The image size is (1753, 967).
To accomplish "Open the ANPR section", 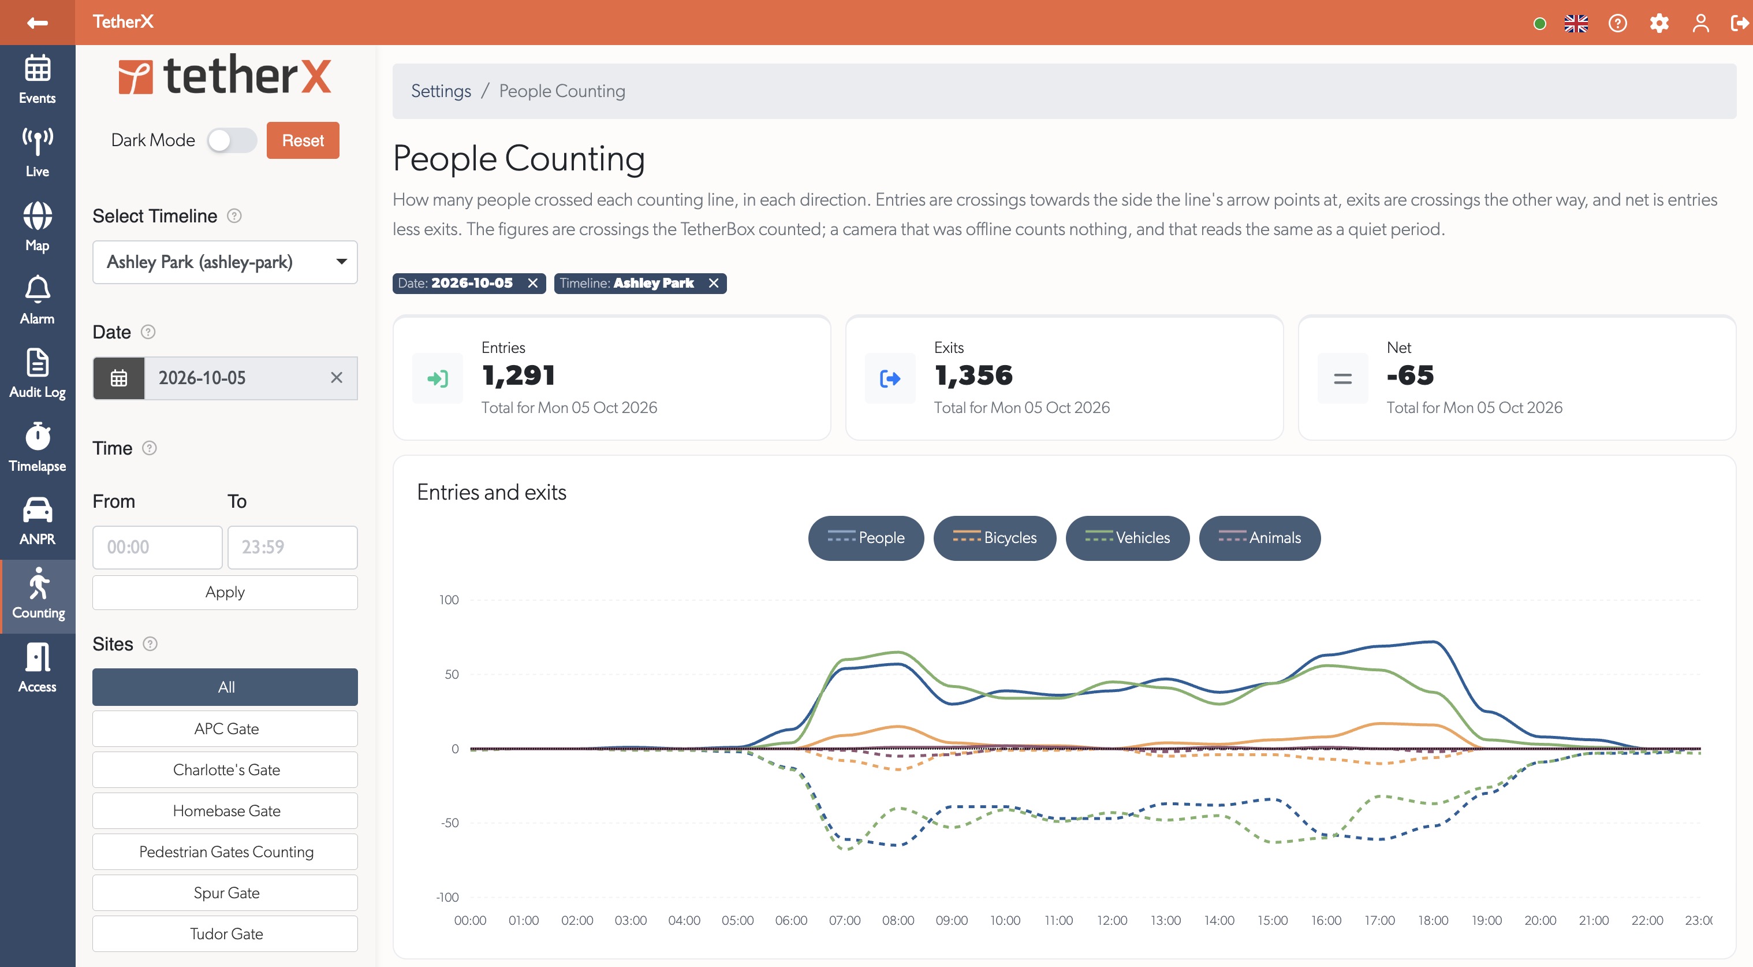I will (x=38, y=521).
